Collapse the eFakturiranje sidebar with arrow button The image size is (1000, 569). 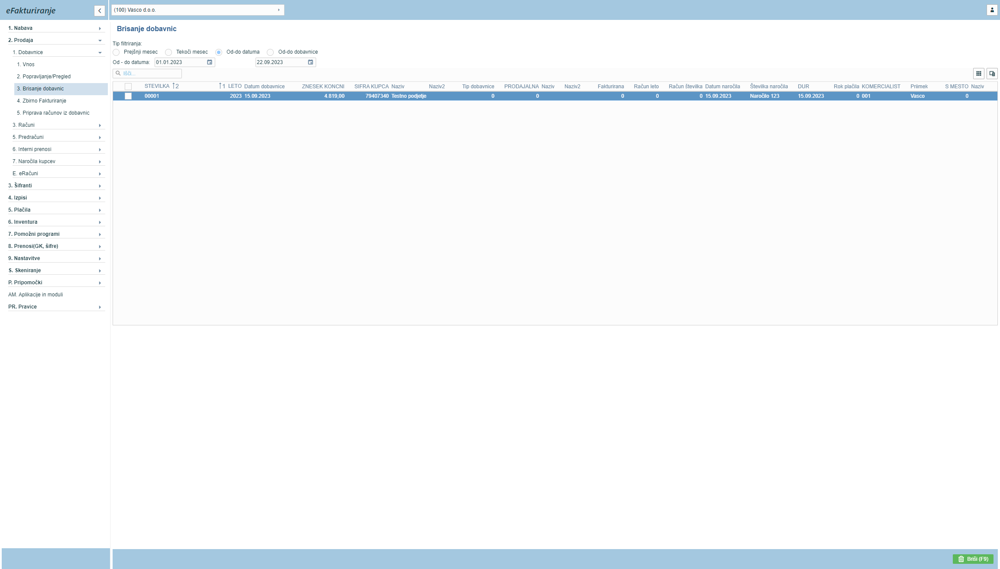pyautogui.click(x=100, y=10)
